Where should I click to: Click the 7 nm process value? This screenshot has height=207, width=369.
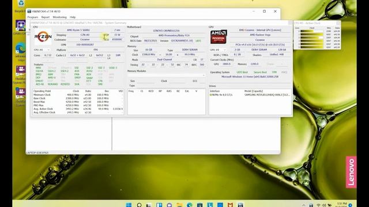(x=117, y=30)
